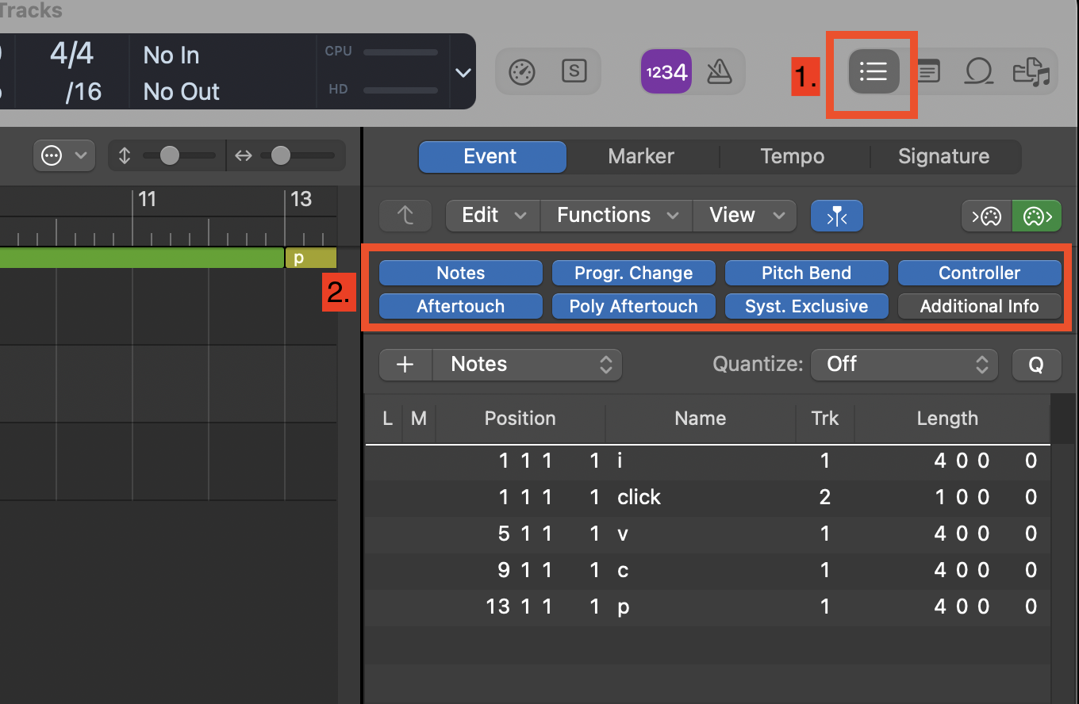Image resolution: width=1079 pixels, height=704 pixels.
Task: Enable the Additional Info filter button
Action: pos(979,307)
